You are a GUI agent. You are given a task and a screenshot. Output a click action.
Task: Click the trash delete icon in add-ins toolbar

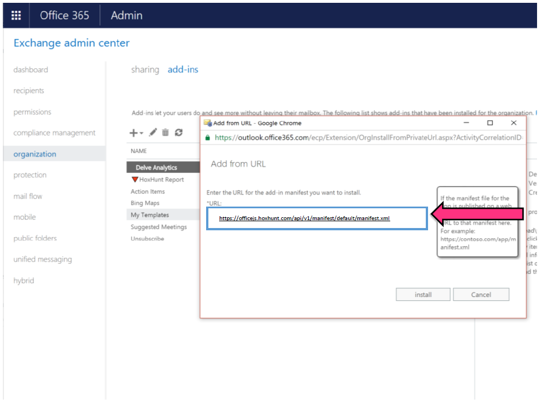point(165,133)
